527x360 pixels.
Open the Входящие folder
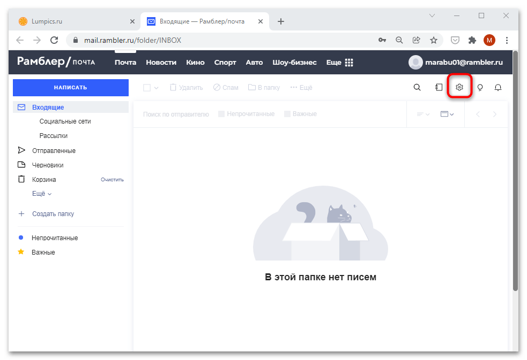pos(71,108)
